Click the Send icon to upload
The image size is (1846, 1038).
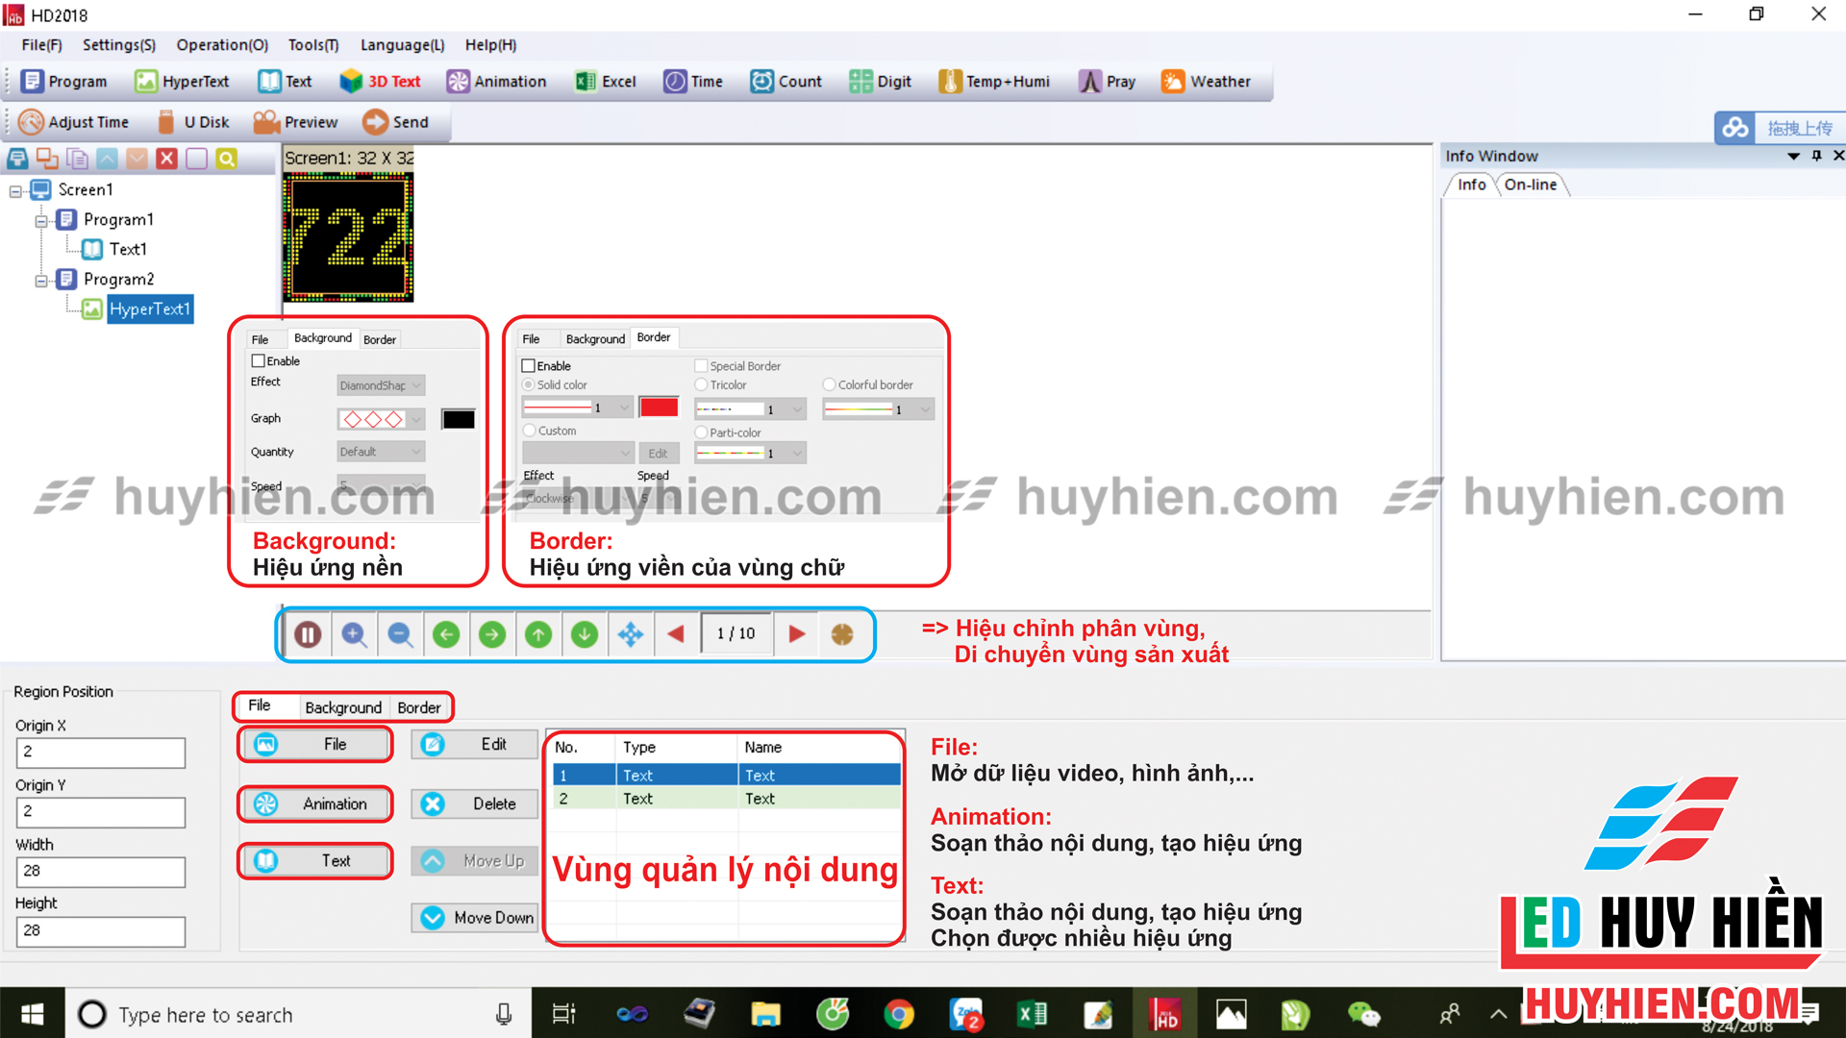pyautogui.click(x=397, y=121)
